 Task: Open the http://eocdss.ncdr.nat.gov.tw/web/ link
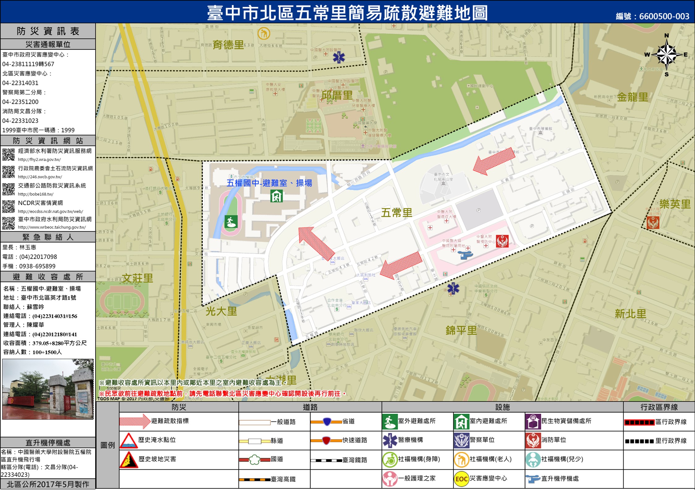(50, 211)
